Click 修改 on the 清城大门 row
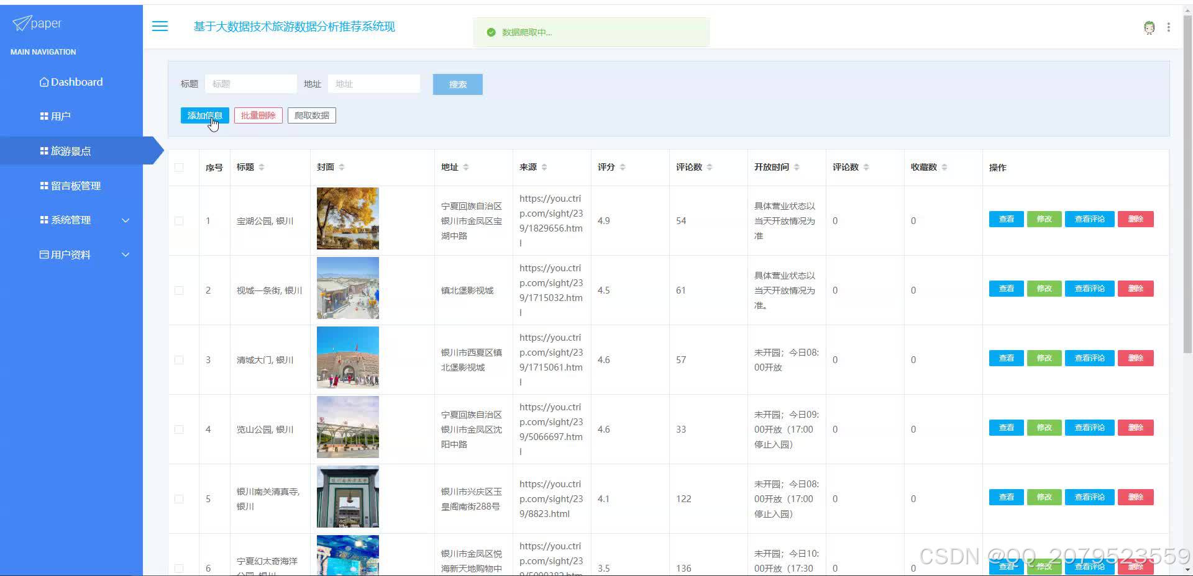The width and height of the screenshot is (1193, 576). (x=1043, y=358)
